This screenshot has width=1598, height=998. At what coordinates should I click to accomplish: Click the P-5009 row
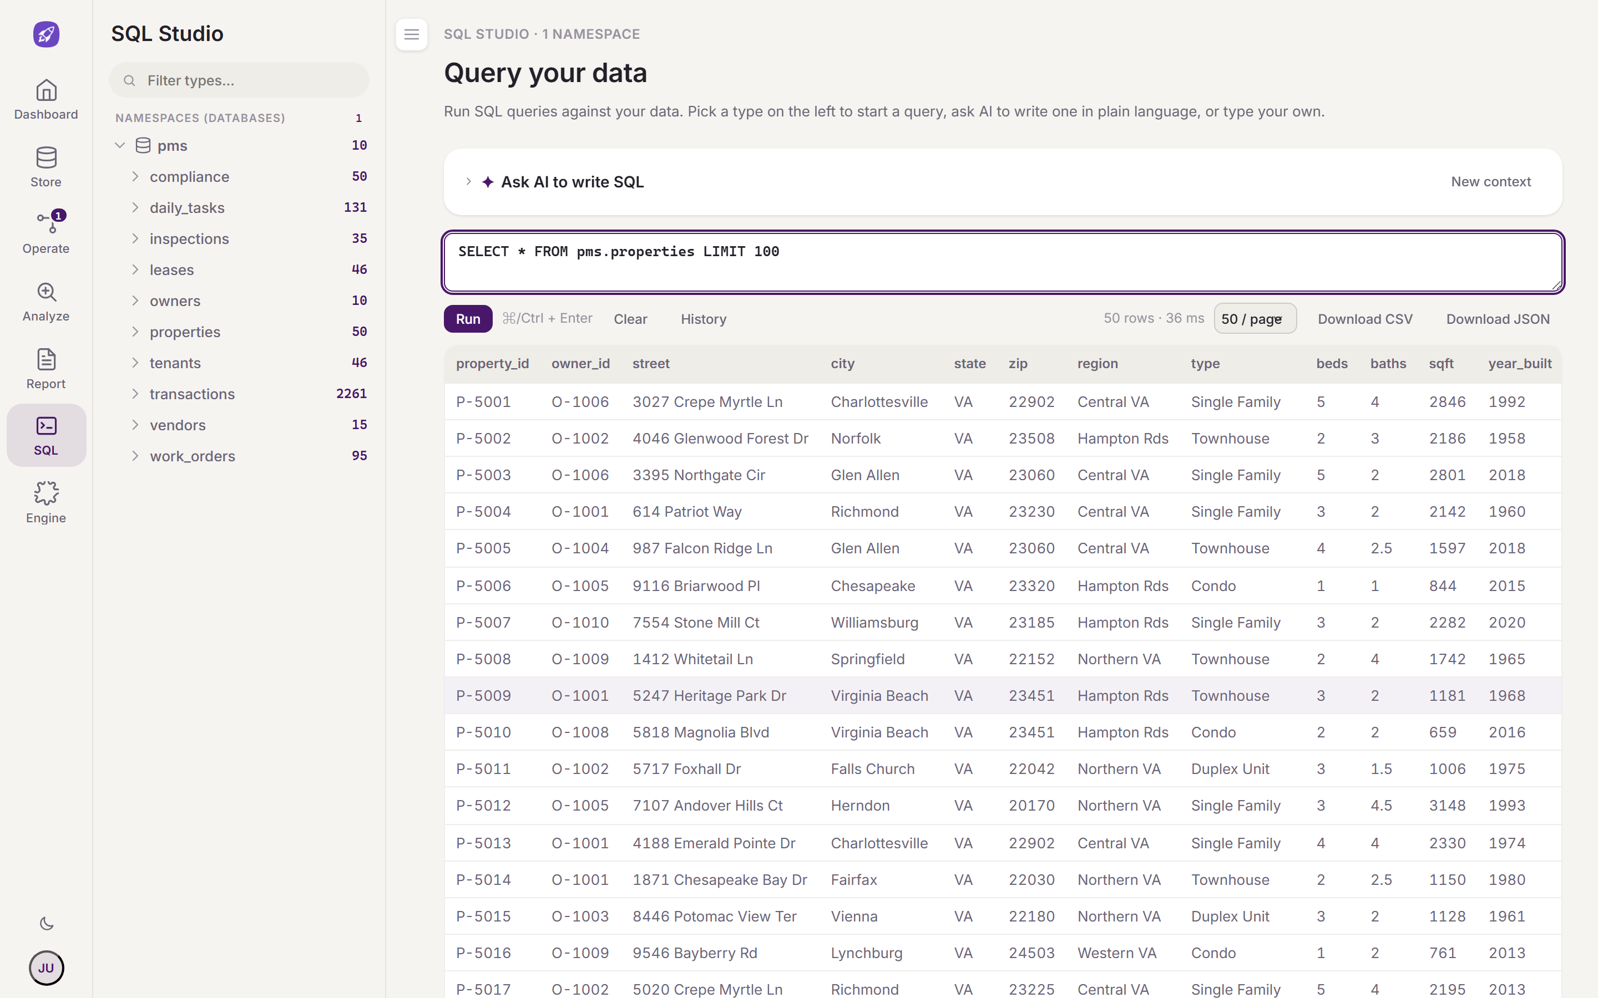coord(1003,696)
